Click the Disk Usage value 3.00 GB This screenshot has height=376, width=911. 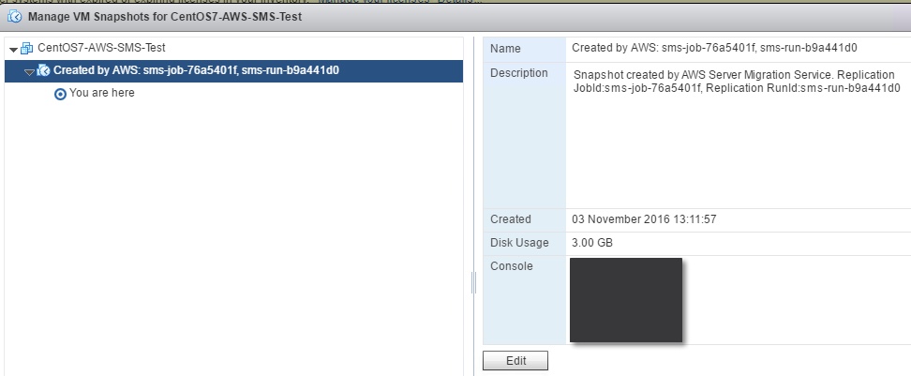point(592,243)
